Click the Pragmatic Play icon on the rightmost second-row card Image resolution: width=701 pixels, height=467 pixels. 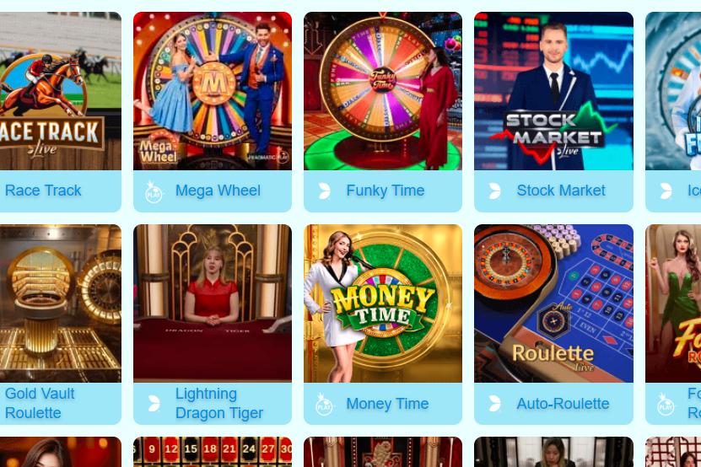tap(666, 404)
